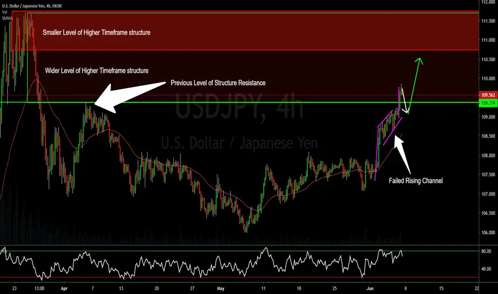Select 'Wider Level of Higher Timeframe structure' text
The height and width of the screenshot is (294, 498).
click(97, 71)
